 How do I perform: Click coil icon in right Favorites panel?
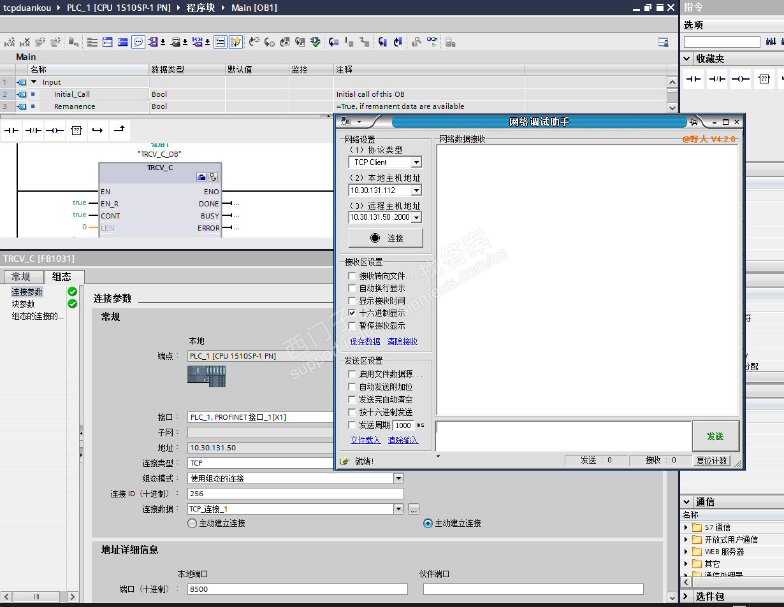click(x=741, y=79)
